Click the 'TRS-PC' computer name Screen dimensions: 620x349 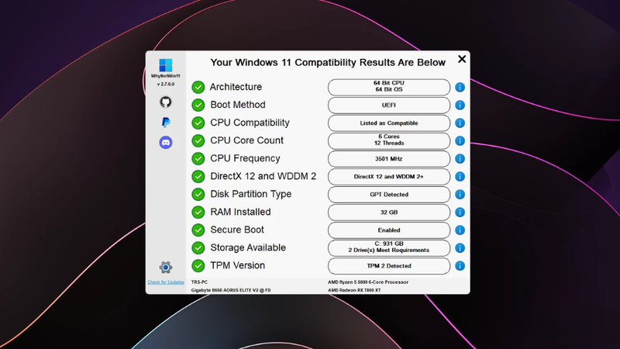pos(199,282)
